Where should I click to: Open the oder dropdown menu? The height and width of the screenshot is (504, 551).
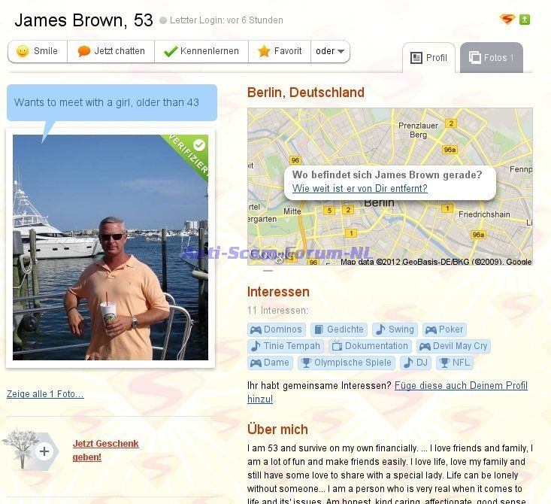coord(330,51)
